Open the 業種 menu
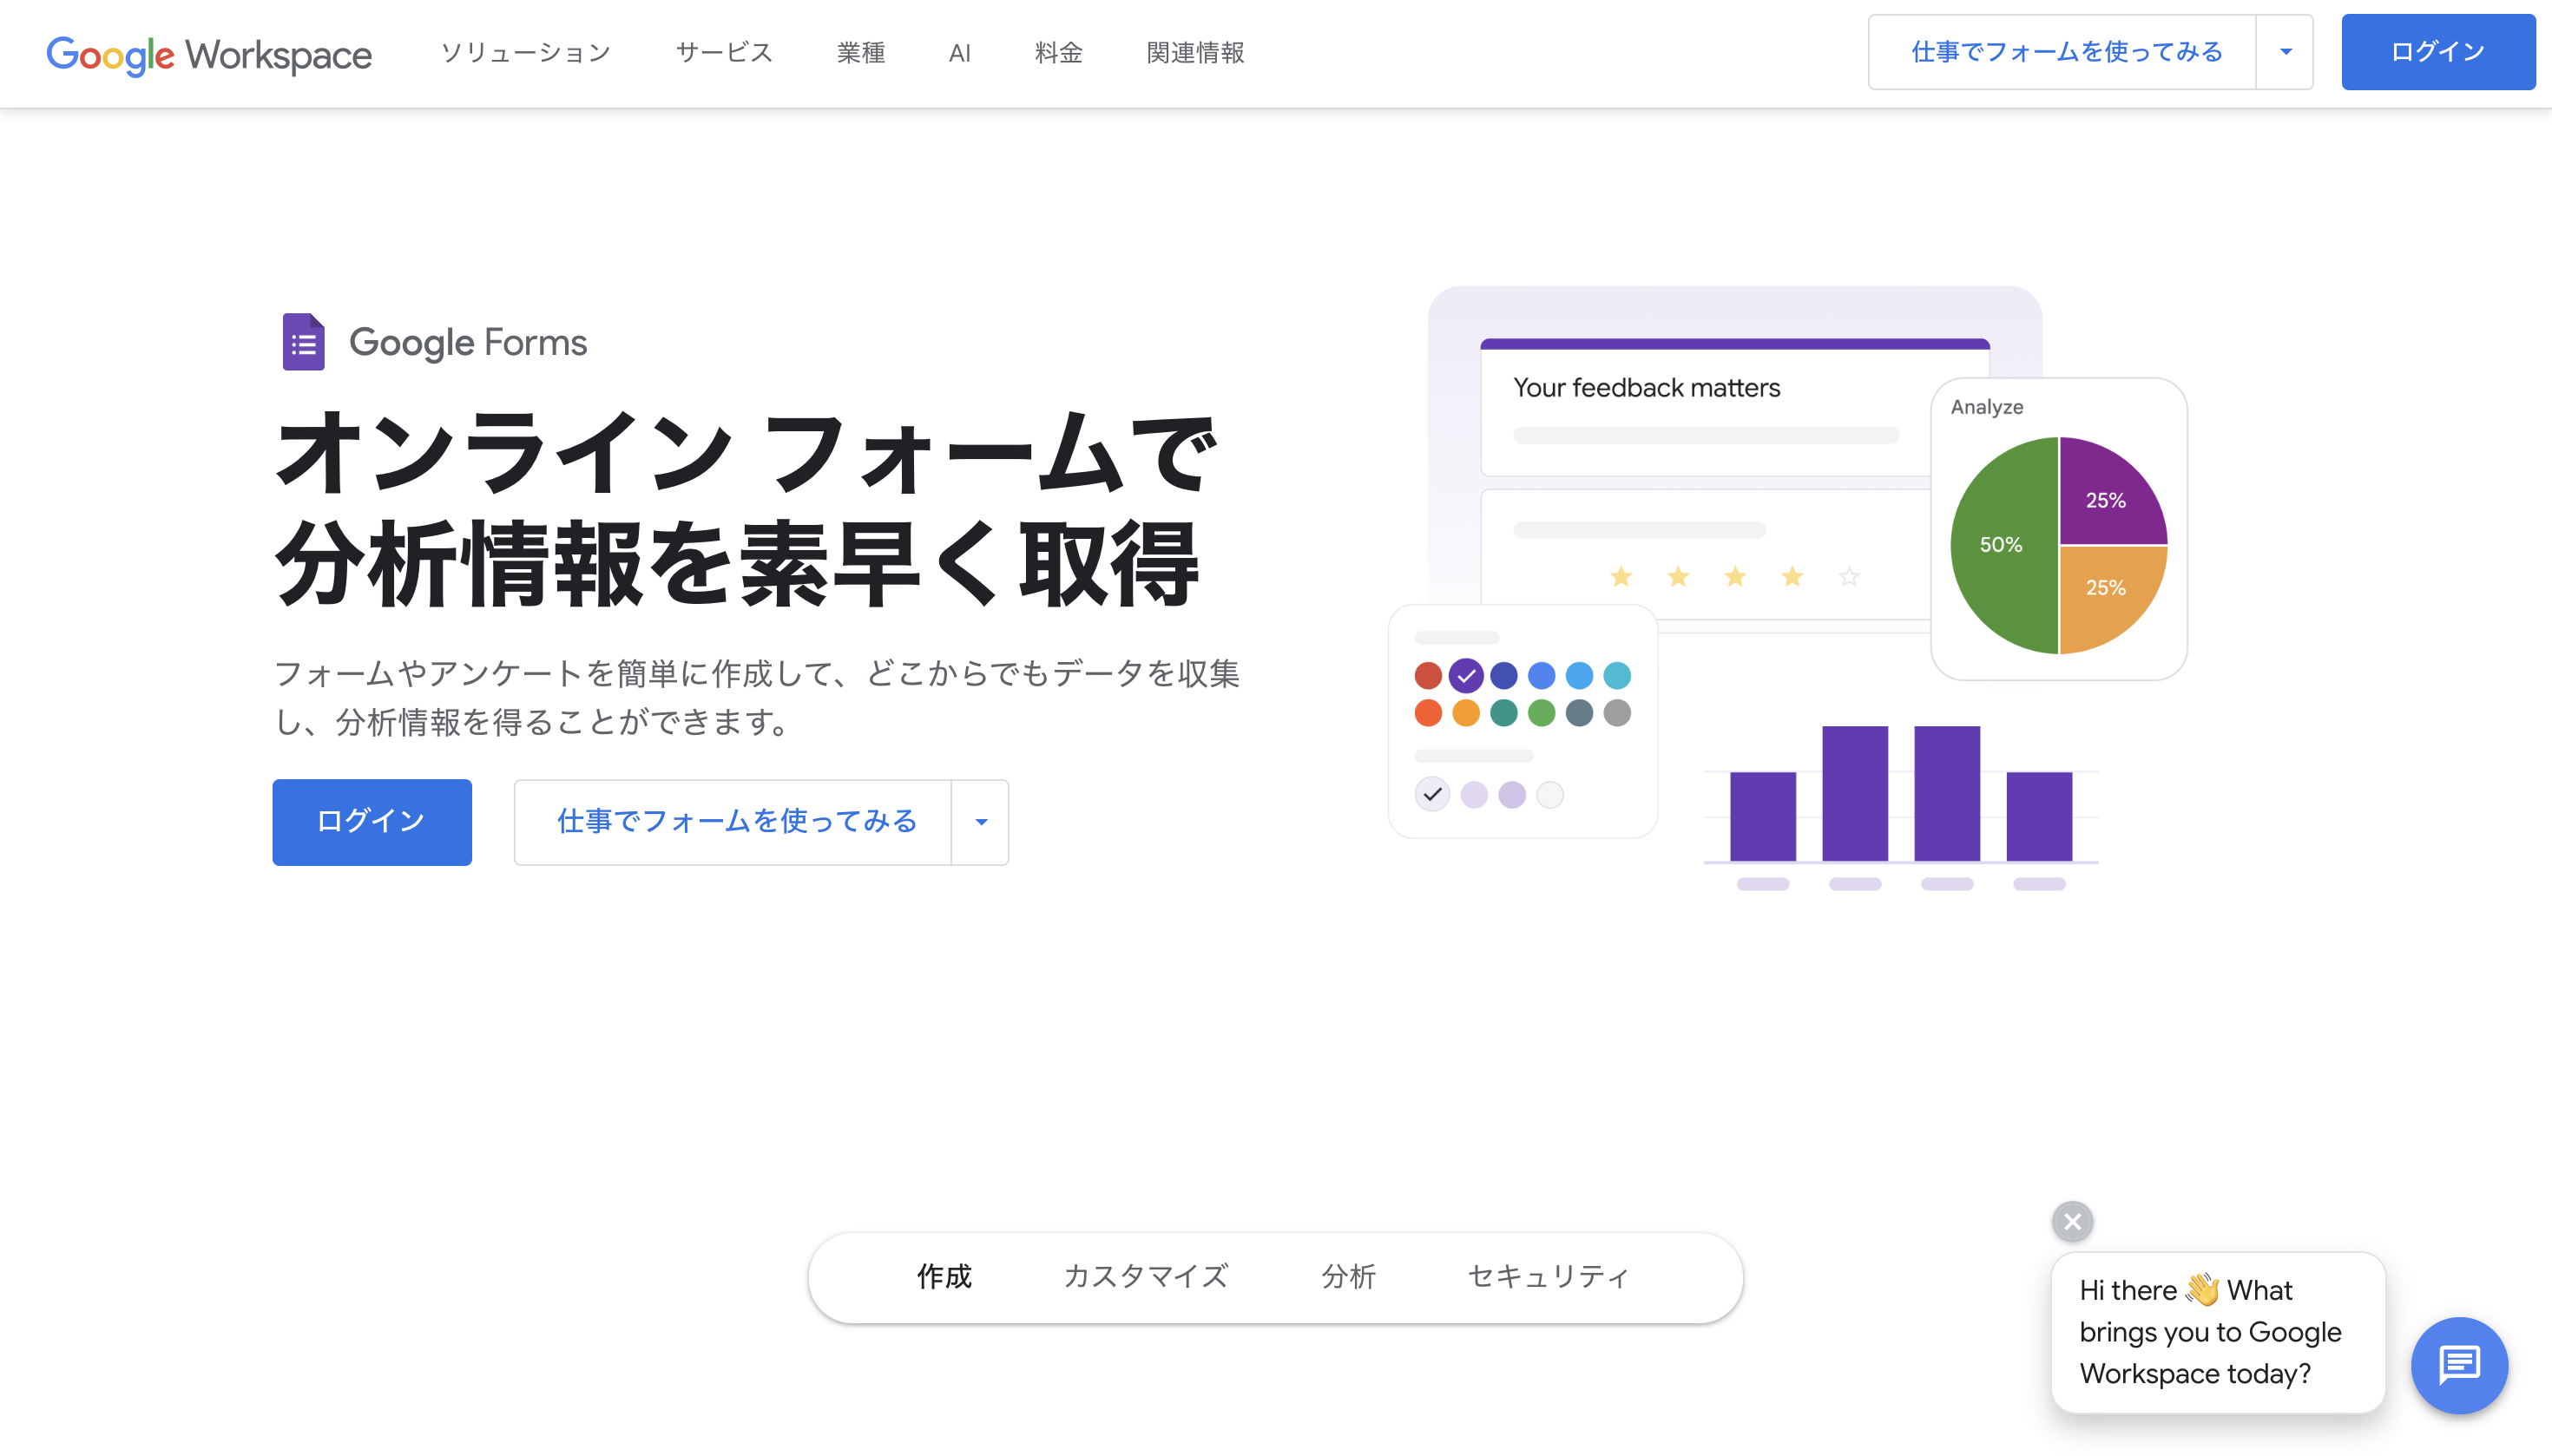The height and width of the screenshot is (1456, 2552). pos(860,53)
